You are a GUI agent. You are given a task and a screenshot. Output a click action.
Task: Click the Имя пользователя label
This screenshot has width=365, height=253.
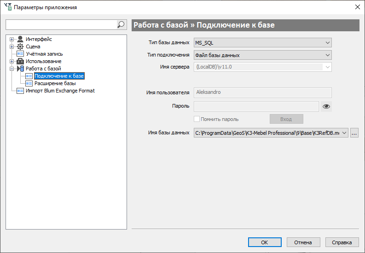click(168, 92)
